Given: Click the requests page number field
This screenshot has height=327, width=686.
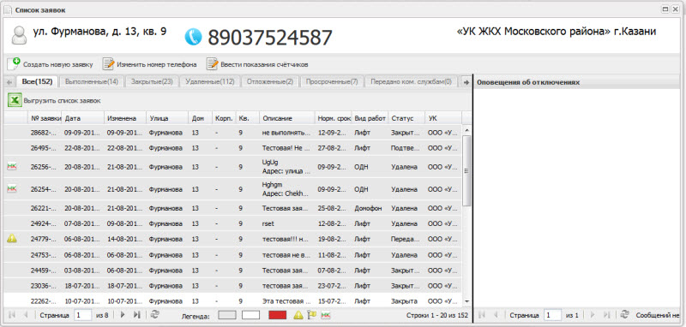Looking at the screenshot, I should [82, 315].
